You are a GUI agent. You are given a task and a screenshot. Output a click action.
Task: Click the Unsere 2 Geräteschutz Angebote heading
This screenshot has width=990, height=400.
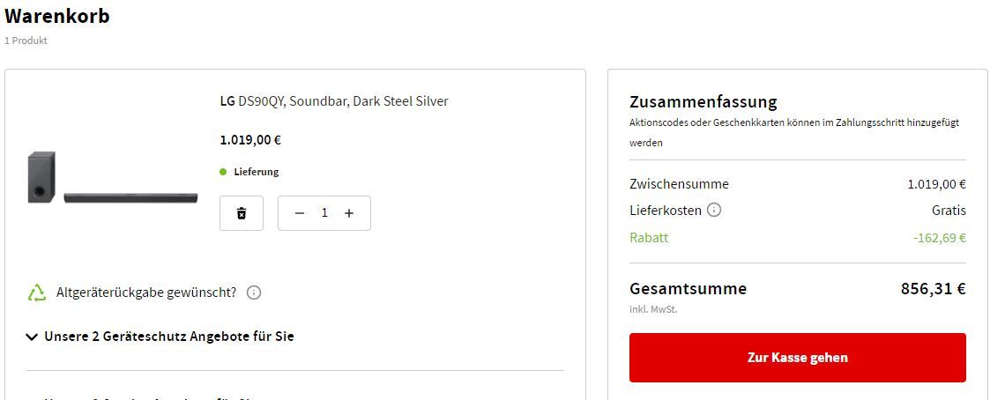(x=169, y=337)
